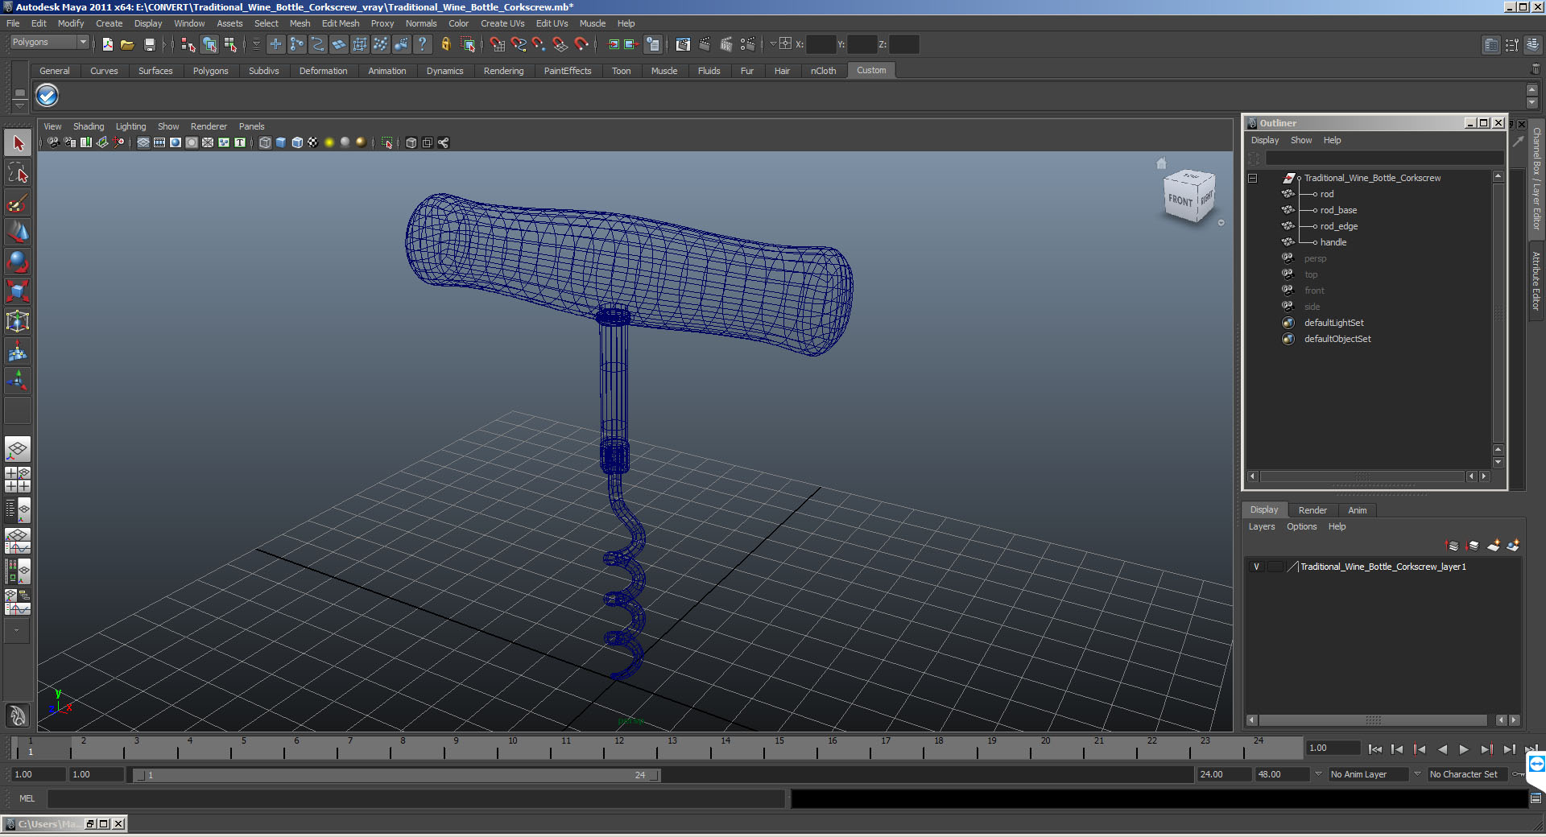Screen dimensions: 1546x837
Task: Toggle layer display type box beside V
Action: click(1275, 567)
